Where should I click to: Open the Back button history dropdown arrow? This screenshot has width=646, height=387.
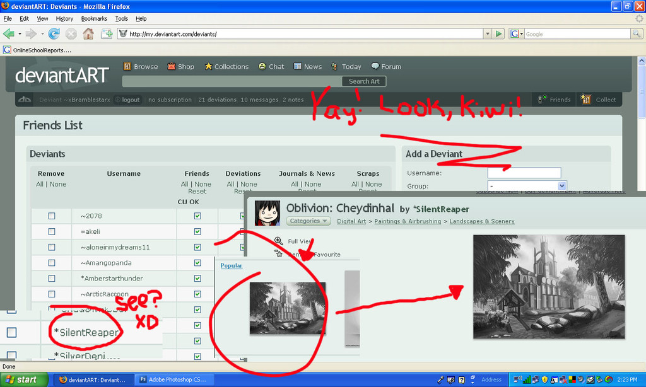point(20,34)
